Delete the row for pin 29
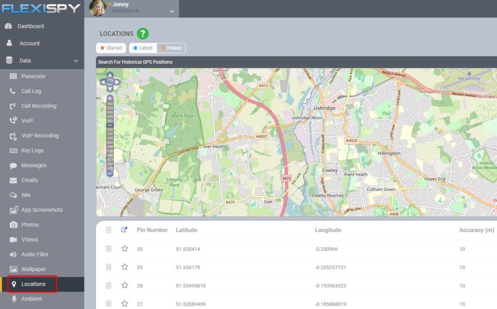Screen dimensions: 497x309 [x=108, y=267]
